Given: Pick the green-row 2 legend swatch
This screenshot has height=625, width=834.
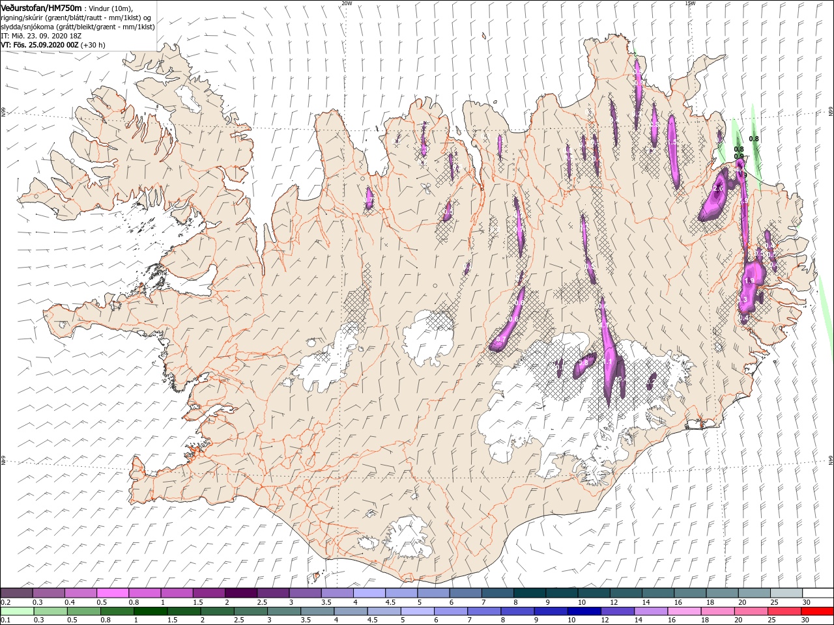Looking at the screenshot, I should 216,611.
